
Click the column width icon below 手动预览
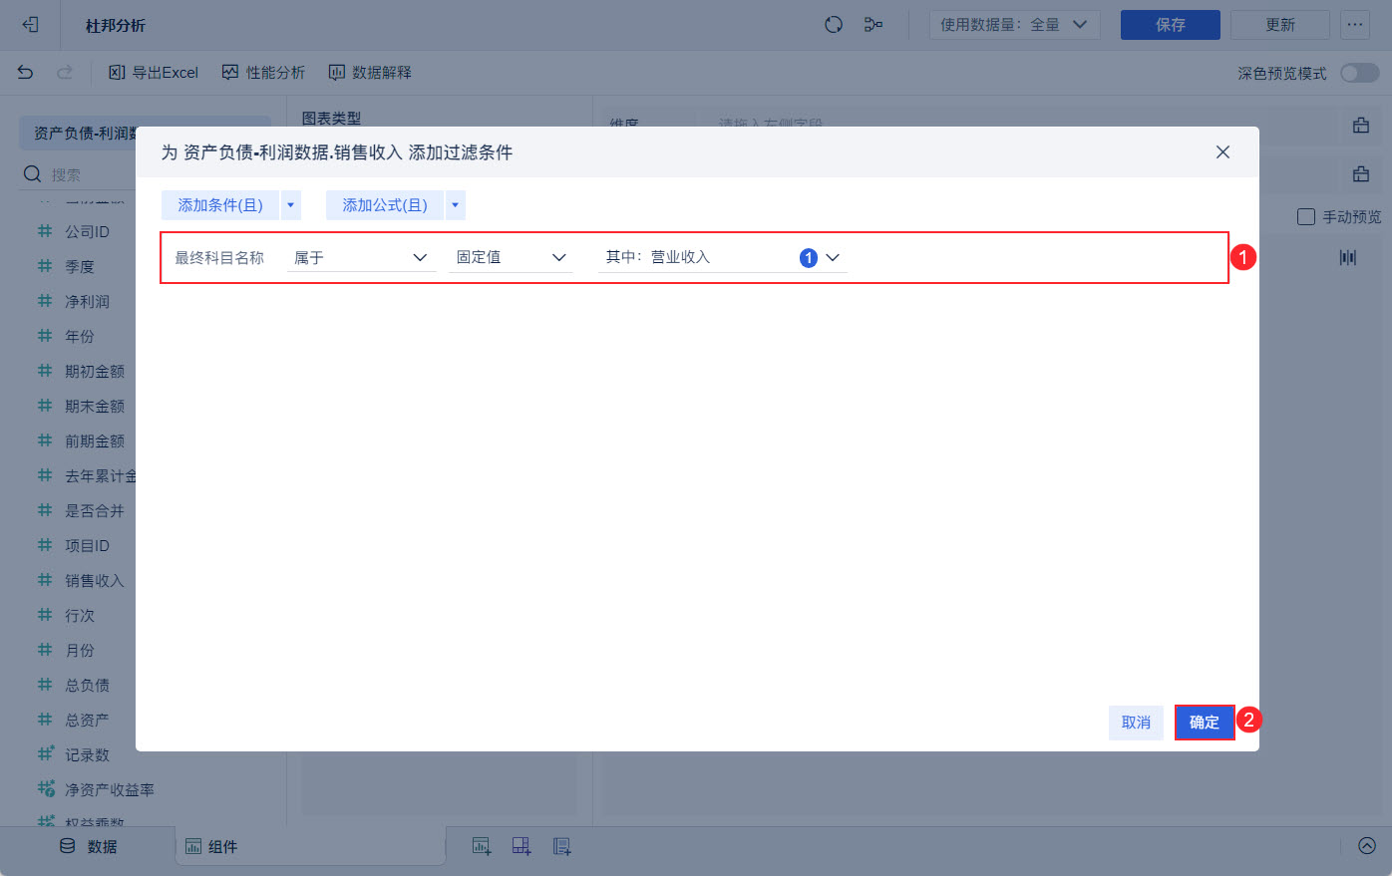click(x=1348, y=257)
